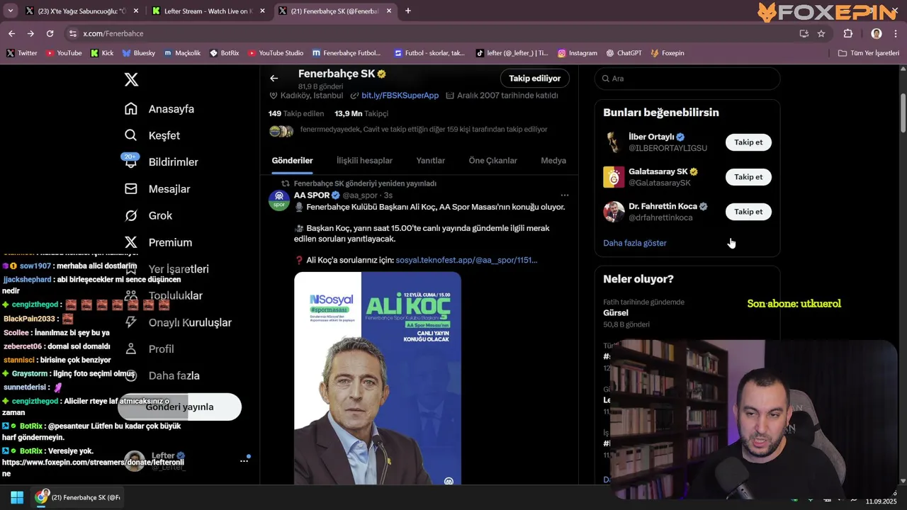
Task: Switch to Yanıtlar tab
Action: pos(431,161)
